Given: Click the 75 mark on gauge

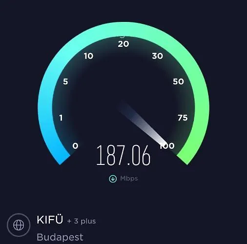Looking at the screenshot, I should tap(183, 118).
